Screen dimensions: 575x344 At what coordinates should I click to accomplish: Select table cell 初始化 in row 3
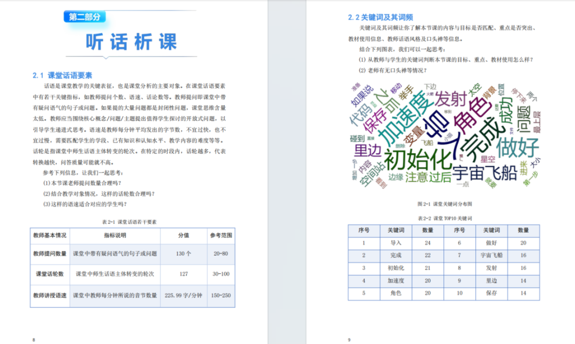coord(396,268)
